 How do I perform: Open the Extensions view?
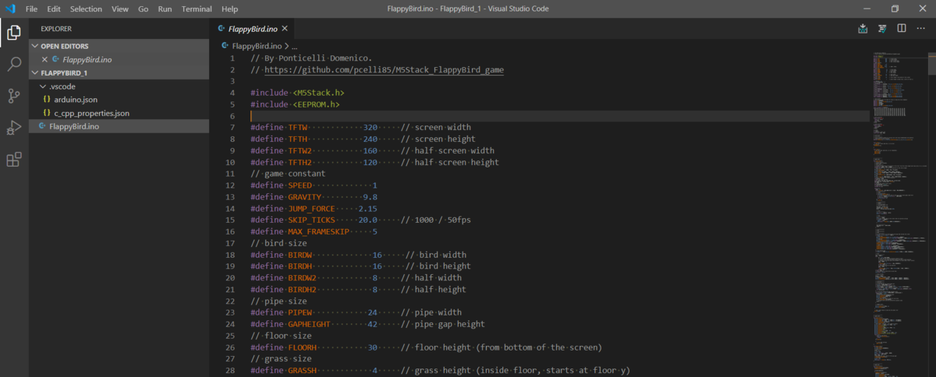(x=14, y=160)
